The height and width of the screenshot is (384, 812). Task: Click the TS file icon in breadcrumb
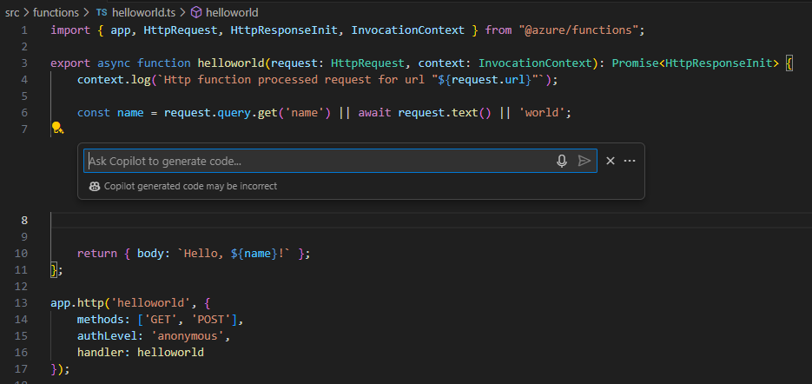pyautogui.click(x=102, y=13)
